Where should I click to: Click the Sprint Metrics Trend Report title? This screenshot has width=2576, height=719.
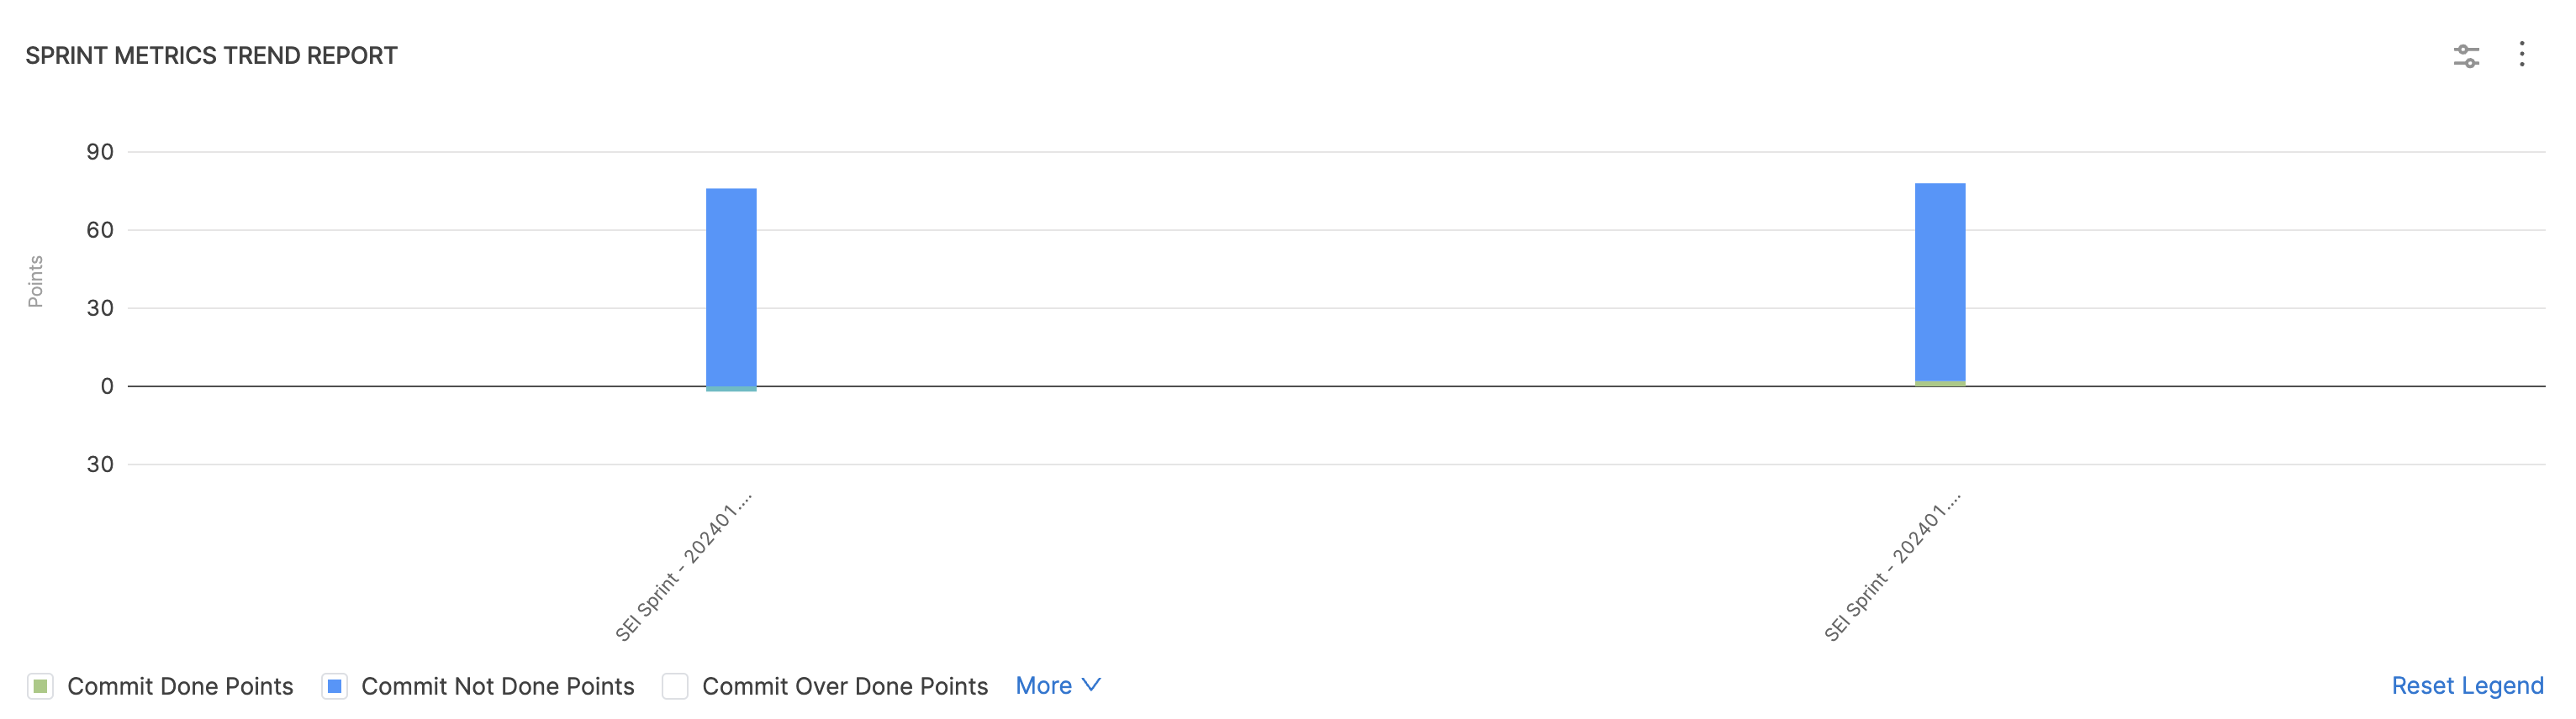coord(211,56)
